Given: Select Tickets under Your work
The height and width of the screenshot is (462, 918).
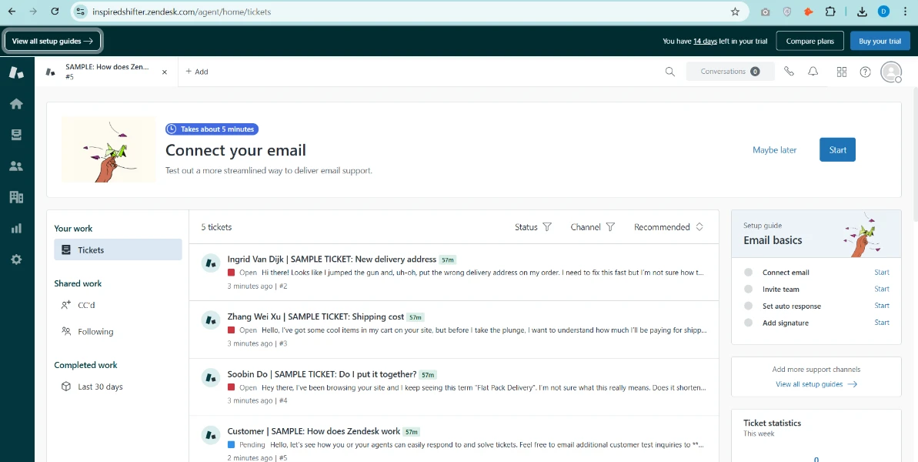Looking at the screenshot, I should 118,250.
